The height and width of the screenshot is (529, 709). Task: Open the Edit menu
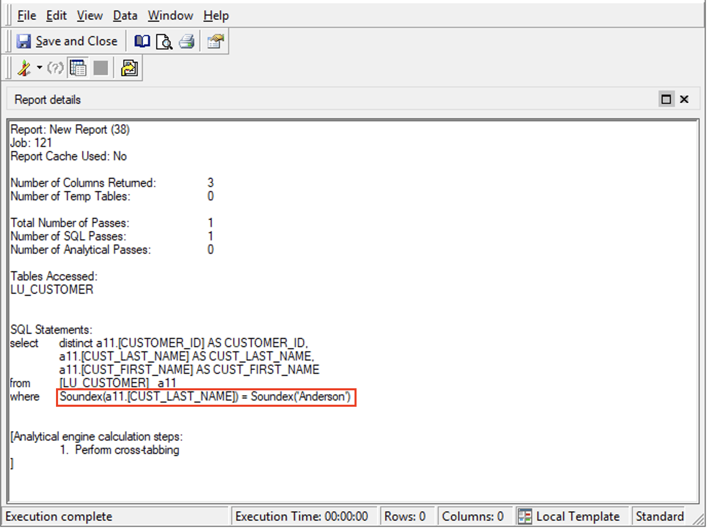(56, 15)
